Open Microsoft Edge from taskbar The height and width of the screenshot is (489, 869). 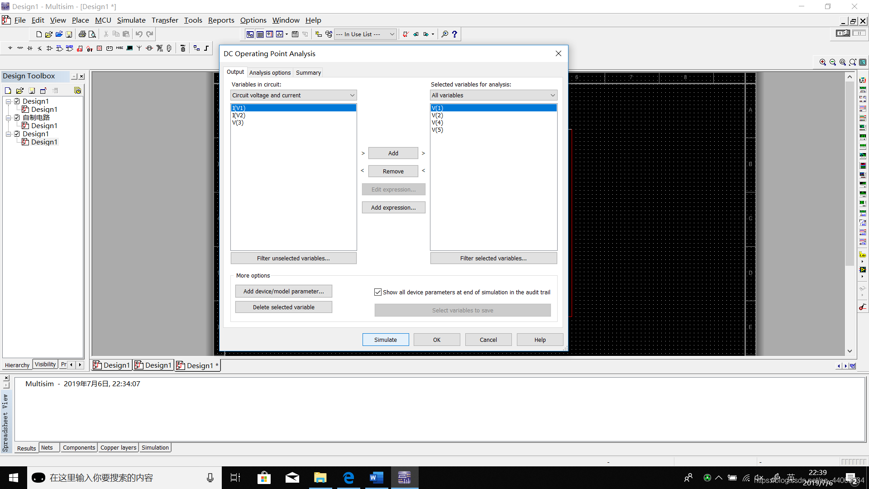349,478
